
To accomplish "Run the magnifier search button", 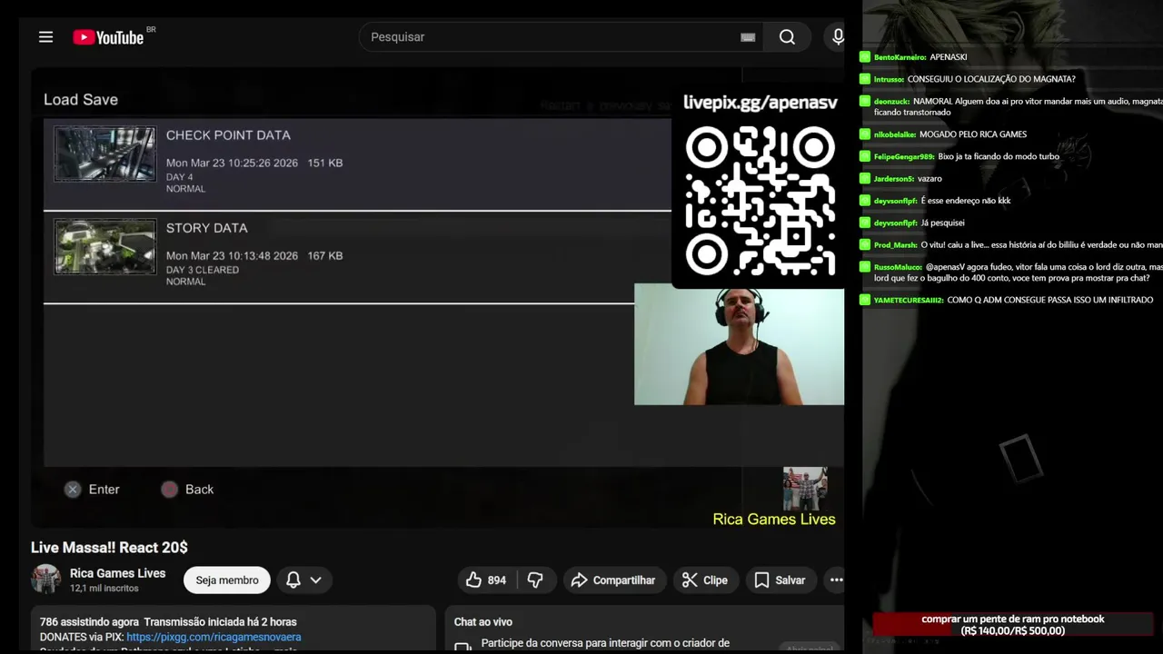I will (x=787, y=37).
